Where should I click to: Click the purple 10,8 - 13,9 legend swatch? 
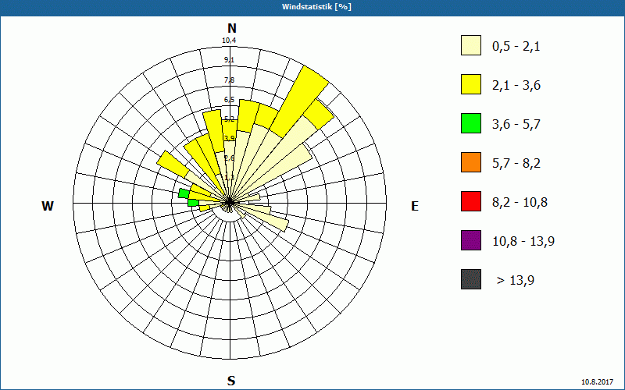(x=471, y=240)
